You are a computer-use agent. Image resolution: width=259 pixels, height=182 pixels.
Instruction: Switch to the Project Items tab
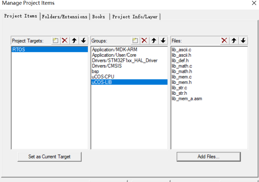pos(21,16)
